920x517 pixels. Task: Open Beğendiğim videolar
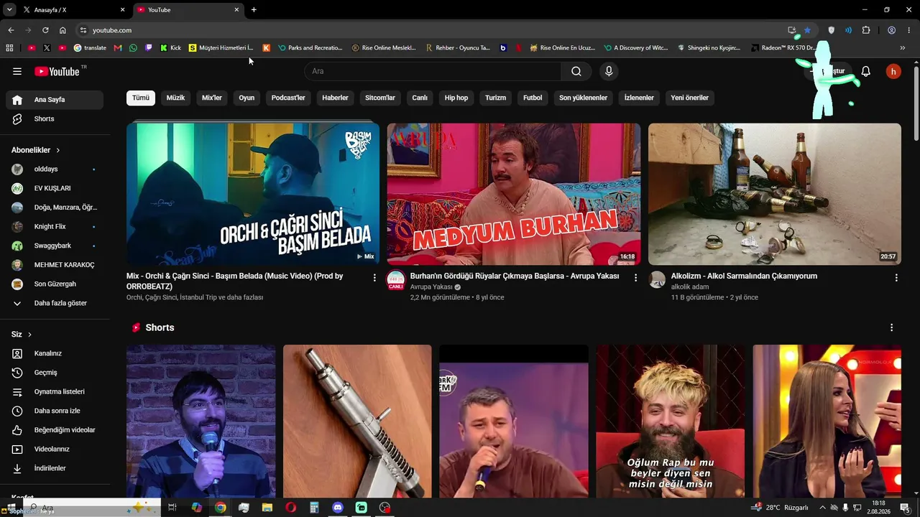pyautogui.click(x=55, y=430)
